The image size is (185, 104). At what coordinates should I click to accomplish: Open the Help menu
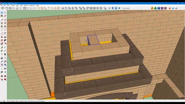(x=38, y=5)
